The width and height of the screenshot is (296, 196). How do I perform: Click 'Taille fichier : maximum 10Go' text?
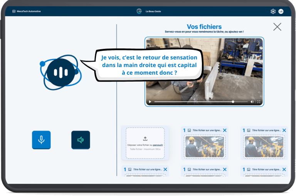tap(145, 149)
